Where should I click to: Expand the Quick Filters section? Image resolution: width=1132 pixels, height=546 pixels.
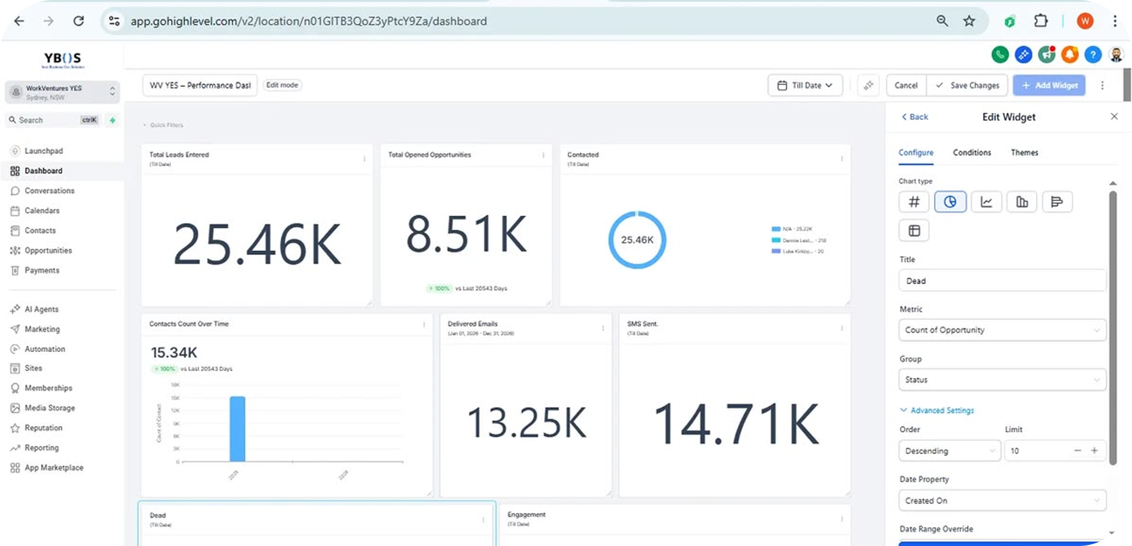(163, 125)
